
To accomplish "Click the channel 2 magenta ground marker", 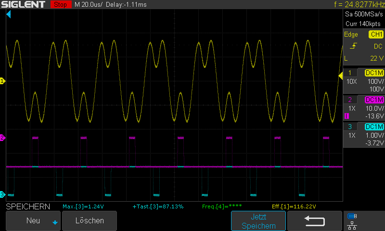I will click(x=2, y=138).
